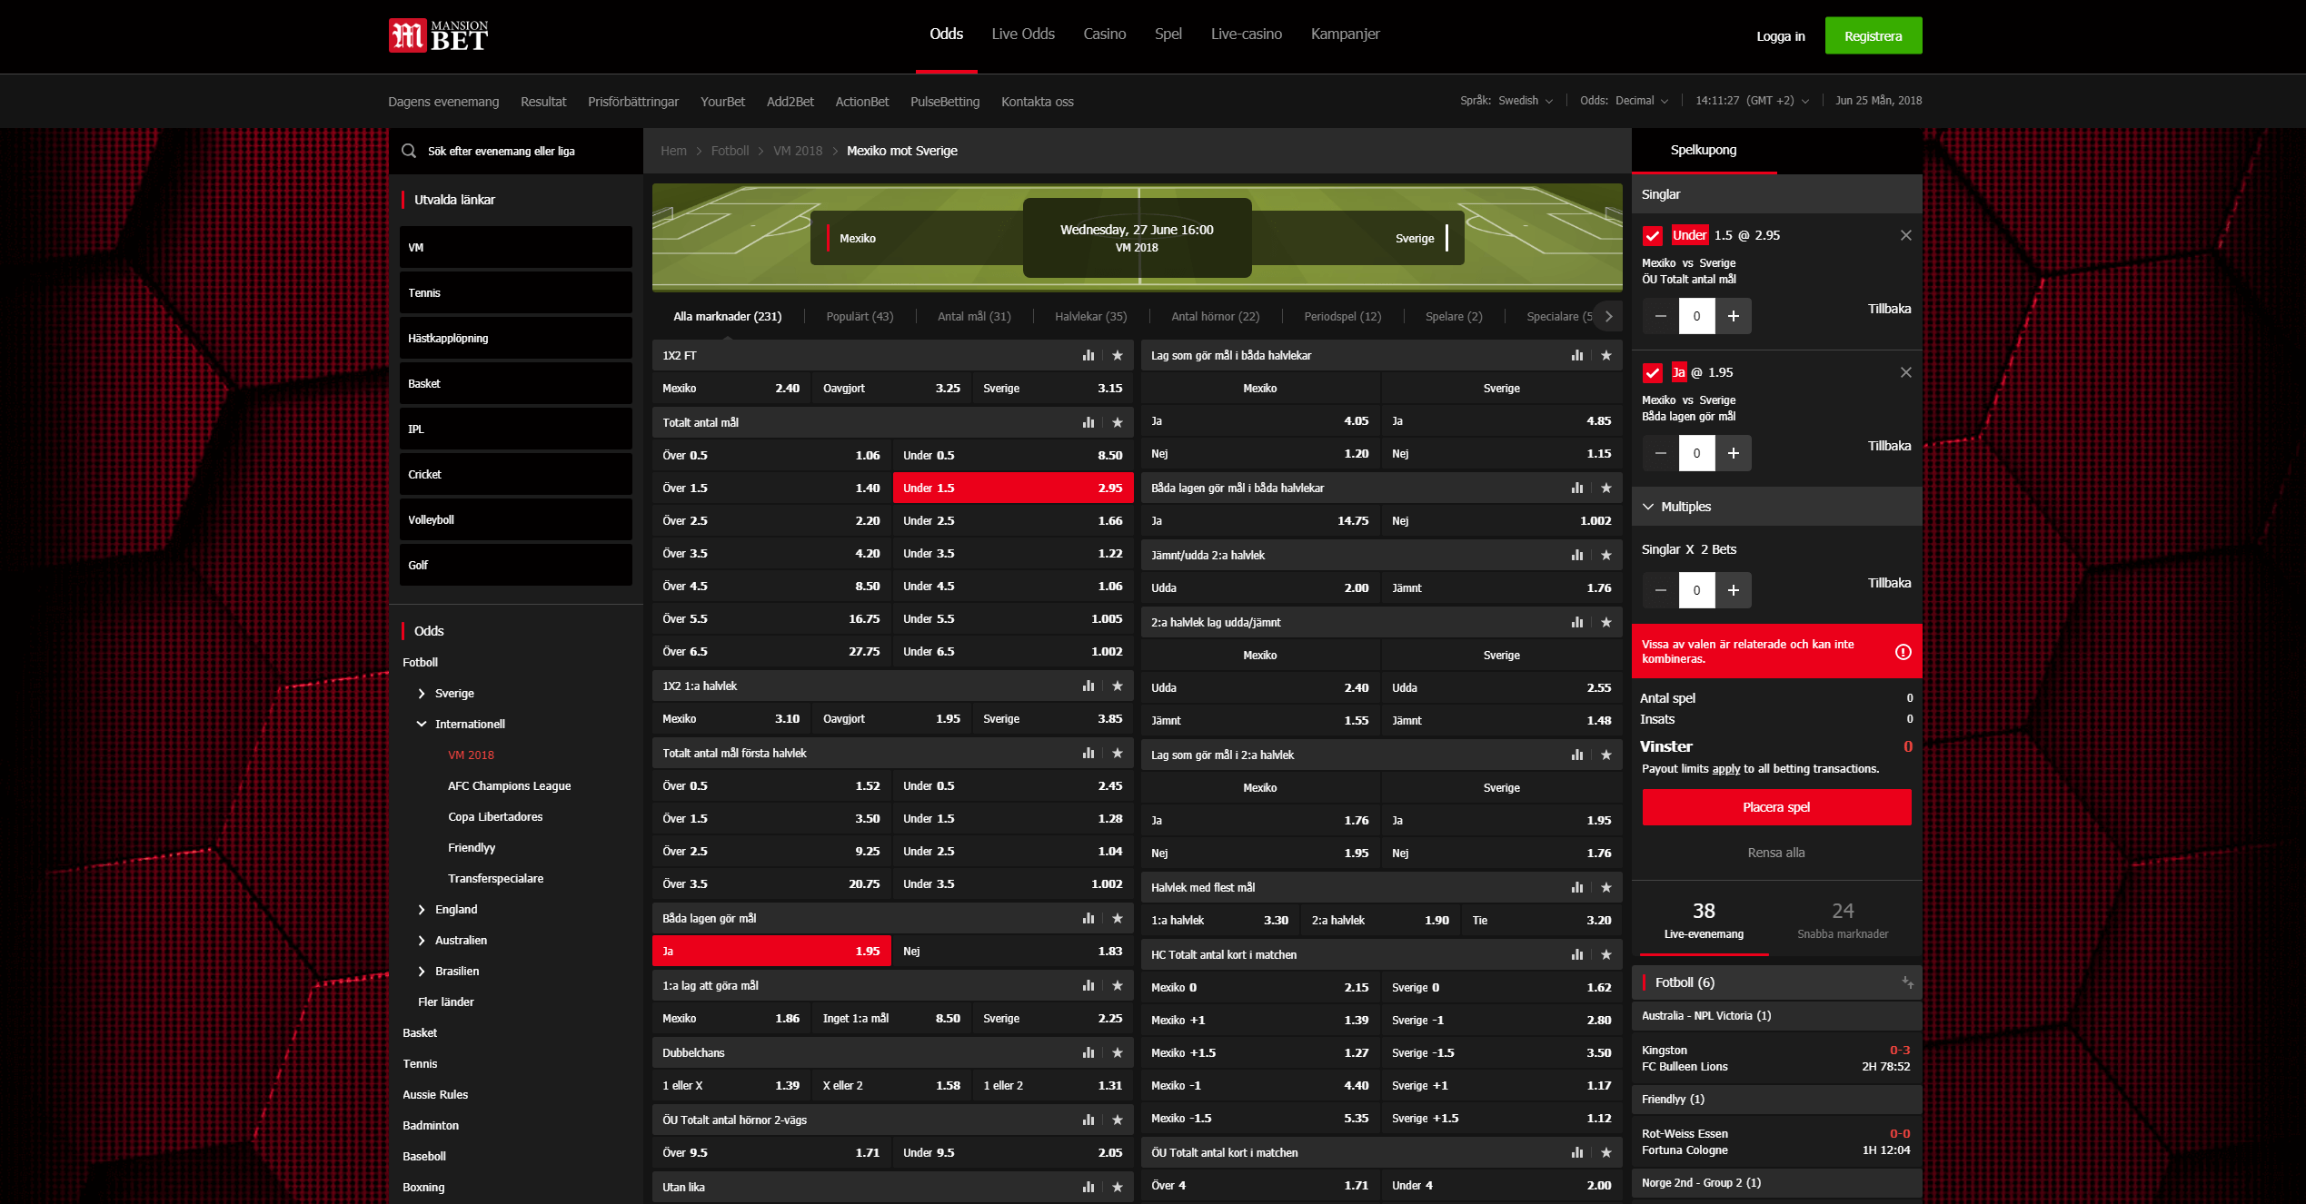Expand the Sverige football tree item
The width and height of the screenshot is (2306, 1204).
[x=422, y=693]
